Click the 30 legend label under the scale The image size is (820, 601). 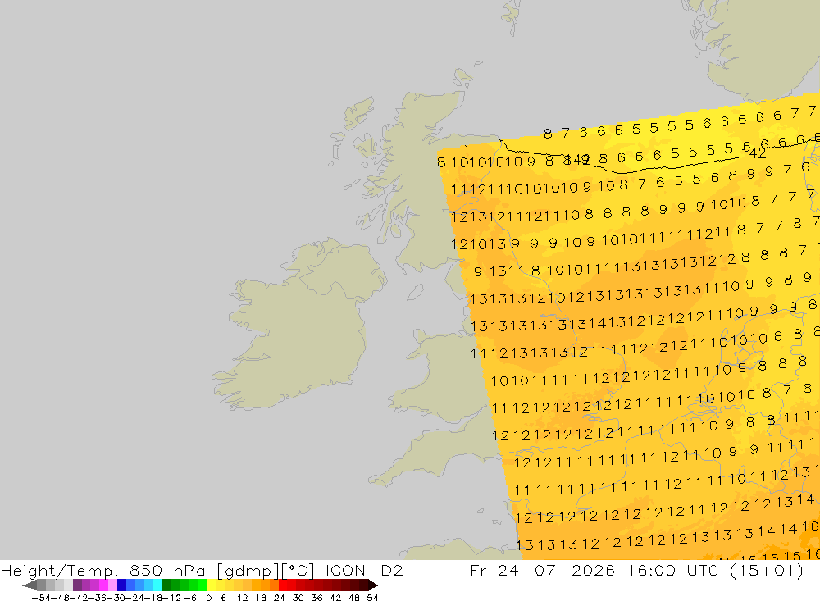click(x=298, y=598)
